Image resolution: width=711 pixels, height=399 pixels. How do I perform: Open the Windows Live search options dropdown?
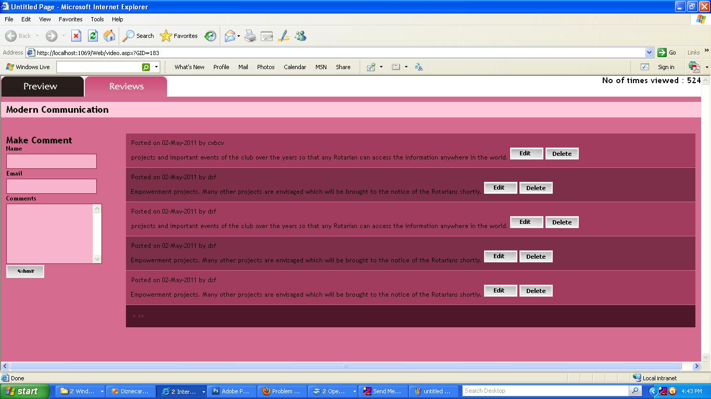coord(156,67)
